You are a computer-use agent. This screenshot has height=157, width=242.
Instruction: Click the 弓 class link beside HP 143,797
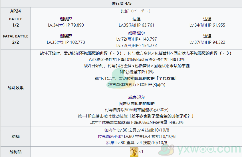(130, 39)
